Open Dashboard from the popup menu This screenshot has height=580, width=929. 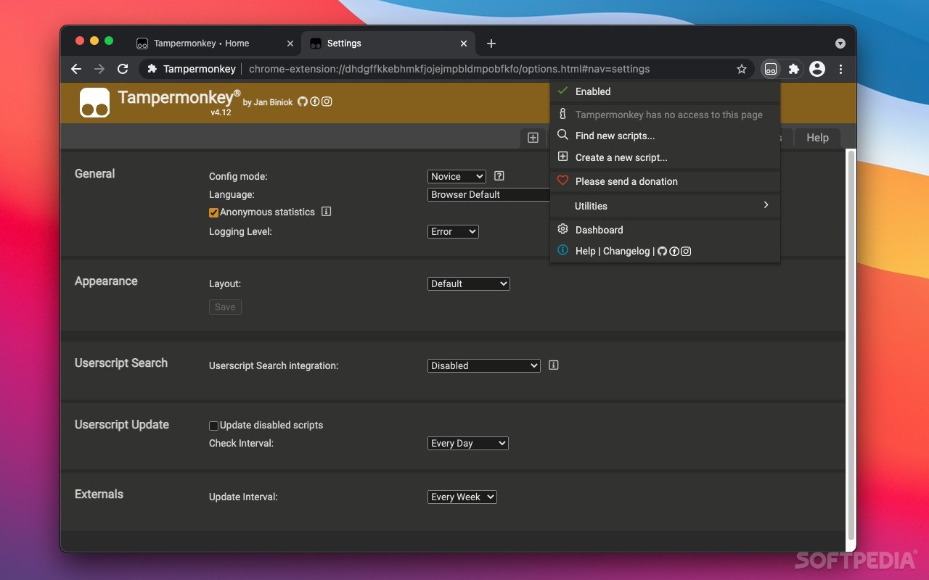pyautogui.click(x=665, y=230)
